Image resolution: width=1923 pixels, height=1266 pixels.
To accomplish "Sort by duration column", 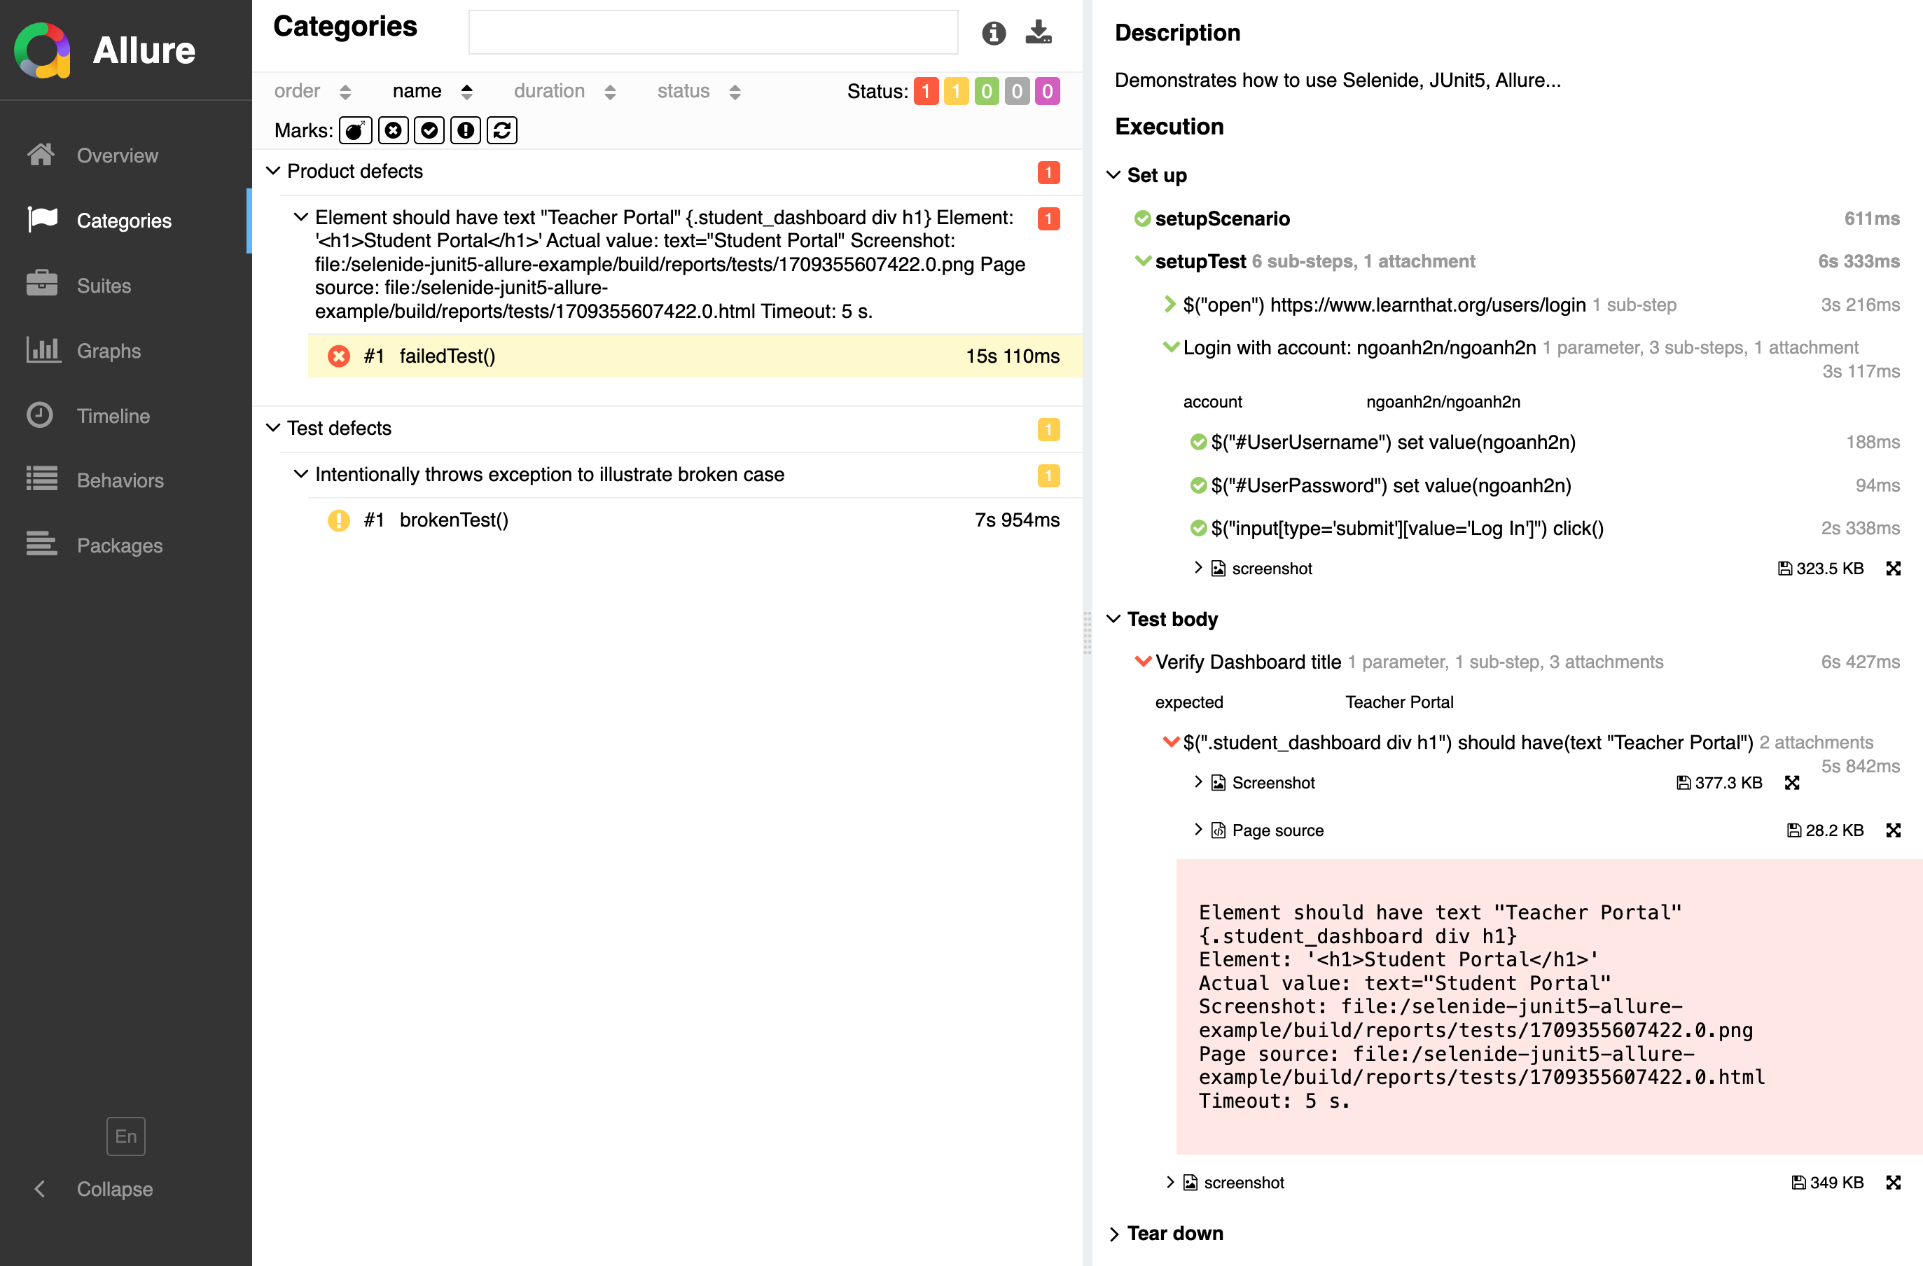I will click(x=564, y=91).
